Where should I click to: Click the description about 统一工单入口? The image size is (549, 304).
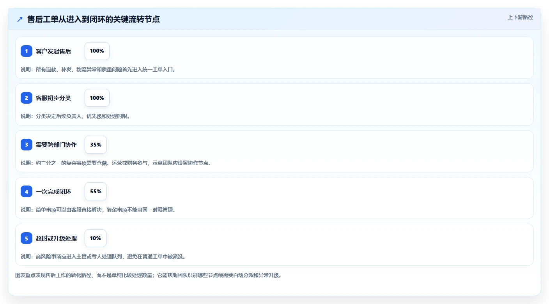pyautogui.click(x=98, y=69)
